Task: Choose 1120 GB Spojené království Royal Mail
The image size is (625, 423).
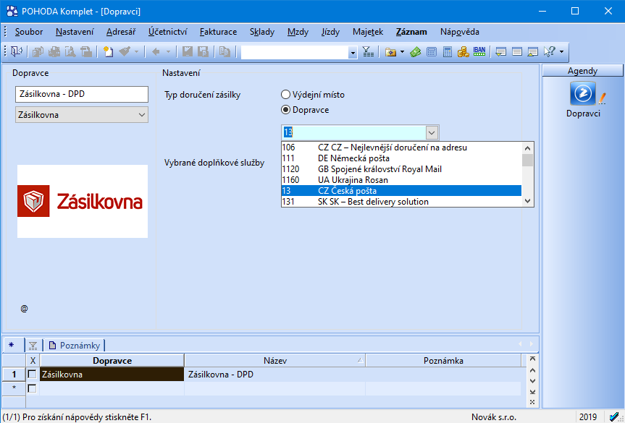Action: click(401, 169)
